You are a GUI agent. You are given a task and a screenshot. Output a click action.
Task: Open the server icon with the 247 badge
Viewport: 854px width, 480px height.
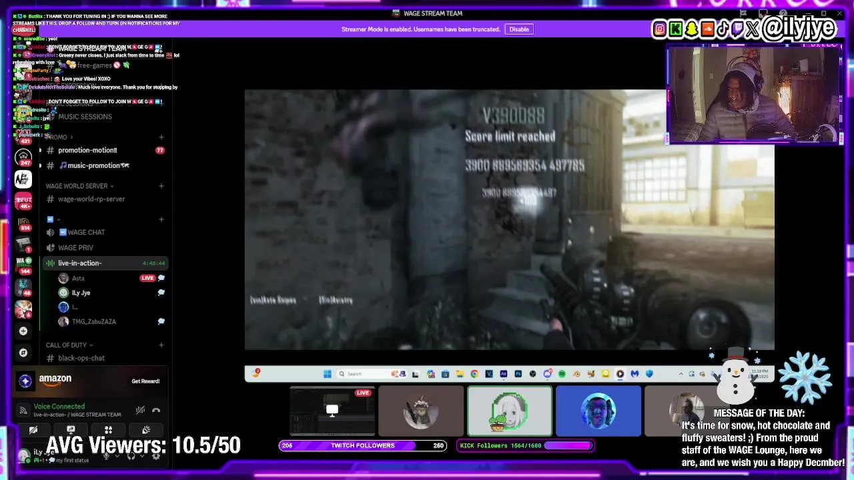pos(23,157)
